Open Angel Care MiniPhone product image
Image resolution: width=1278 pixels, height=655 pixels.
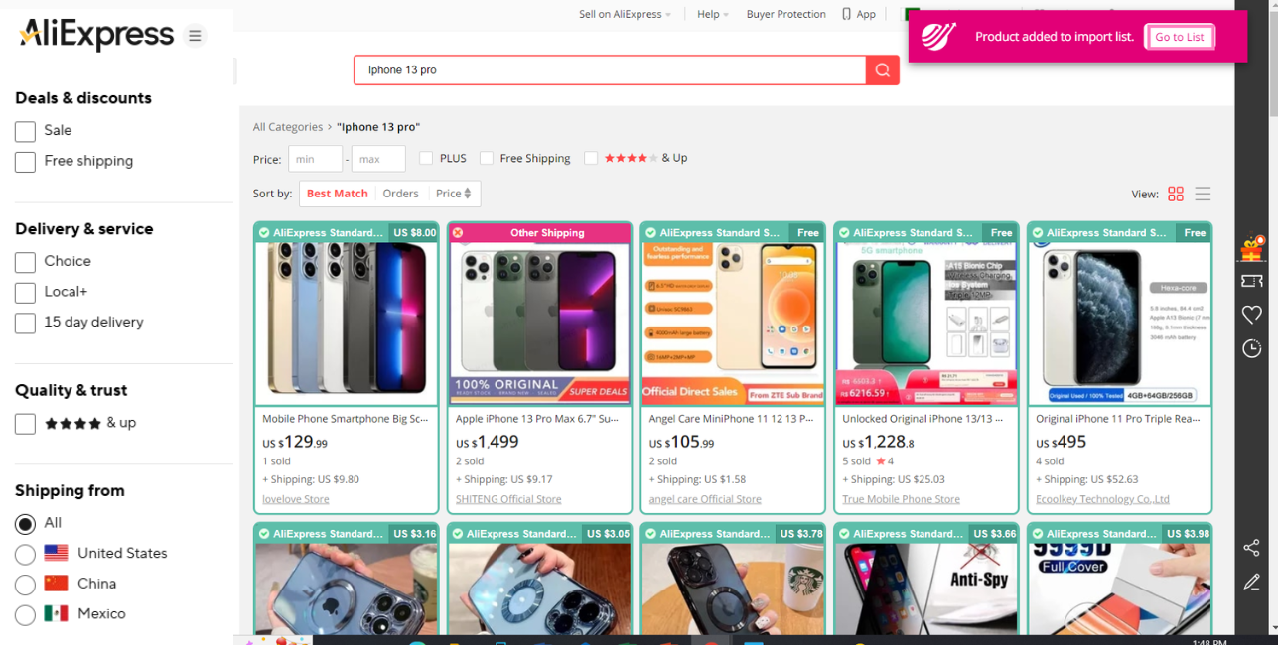coord(733,322)
